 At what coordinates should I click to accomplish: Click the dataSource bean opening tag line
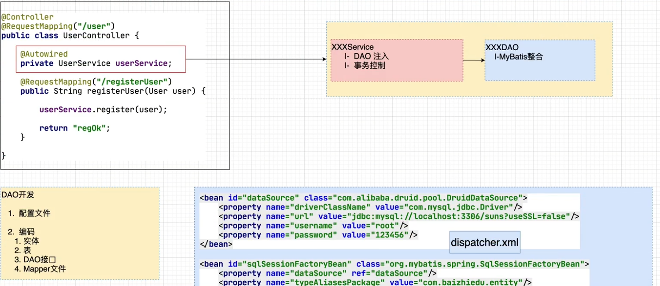pyautogui.click(x=363, y=198)
